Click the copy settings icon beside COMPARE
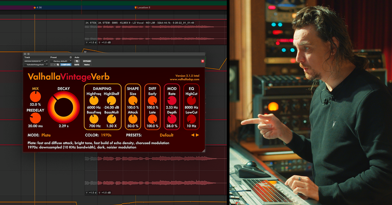This screenshot has width=392, height=205. pyautogui.click(x=57, y=65)
